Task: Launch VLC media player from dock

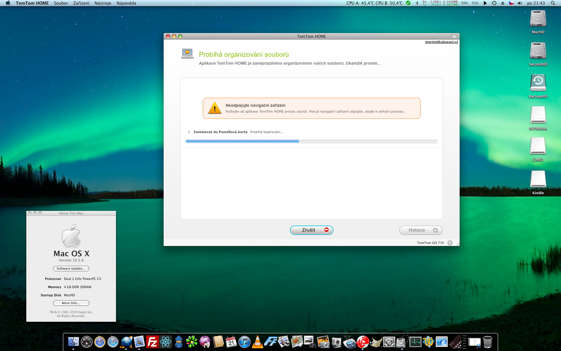Action: pyautogui.click(x=257, y=342)
